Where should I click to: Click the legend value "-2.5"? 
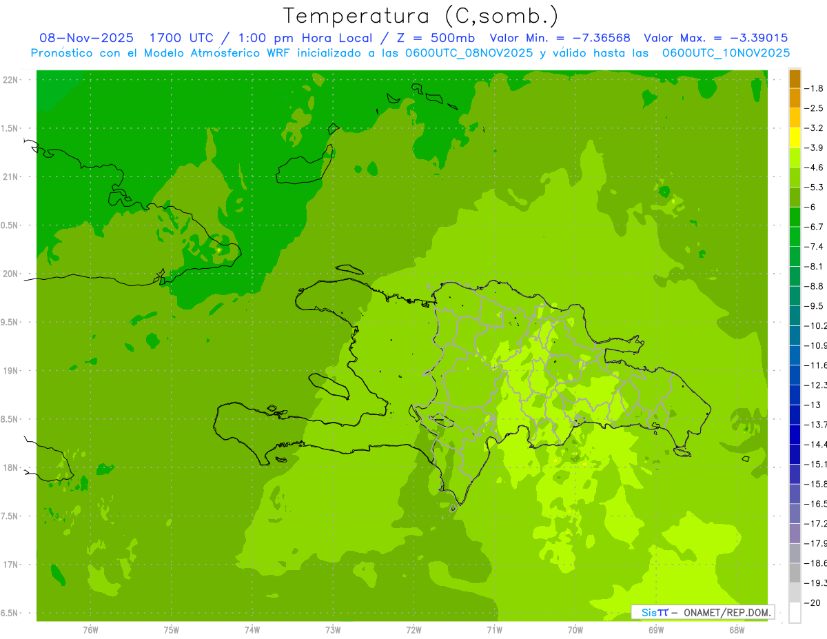click(x=815, y=108)
